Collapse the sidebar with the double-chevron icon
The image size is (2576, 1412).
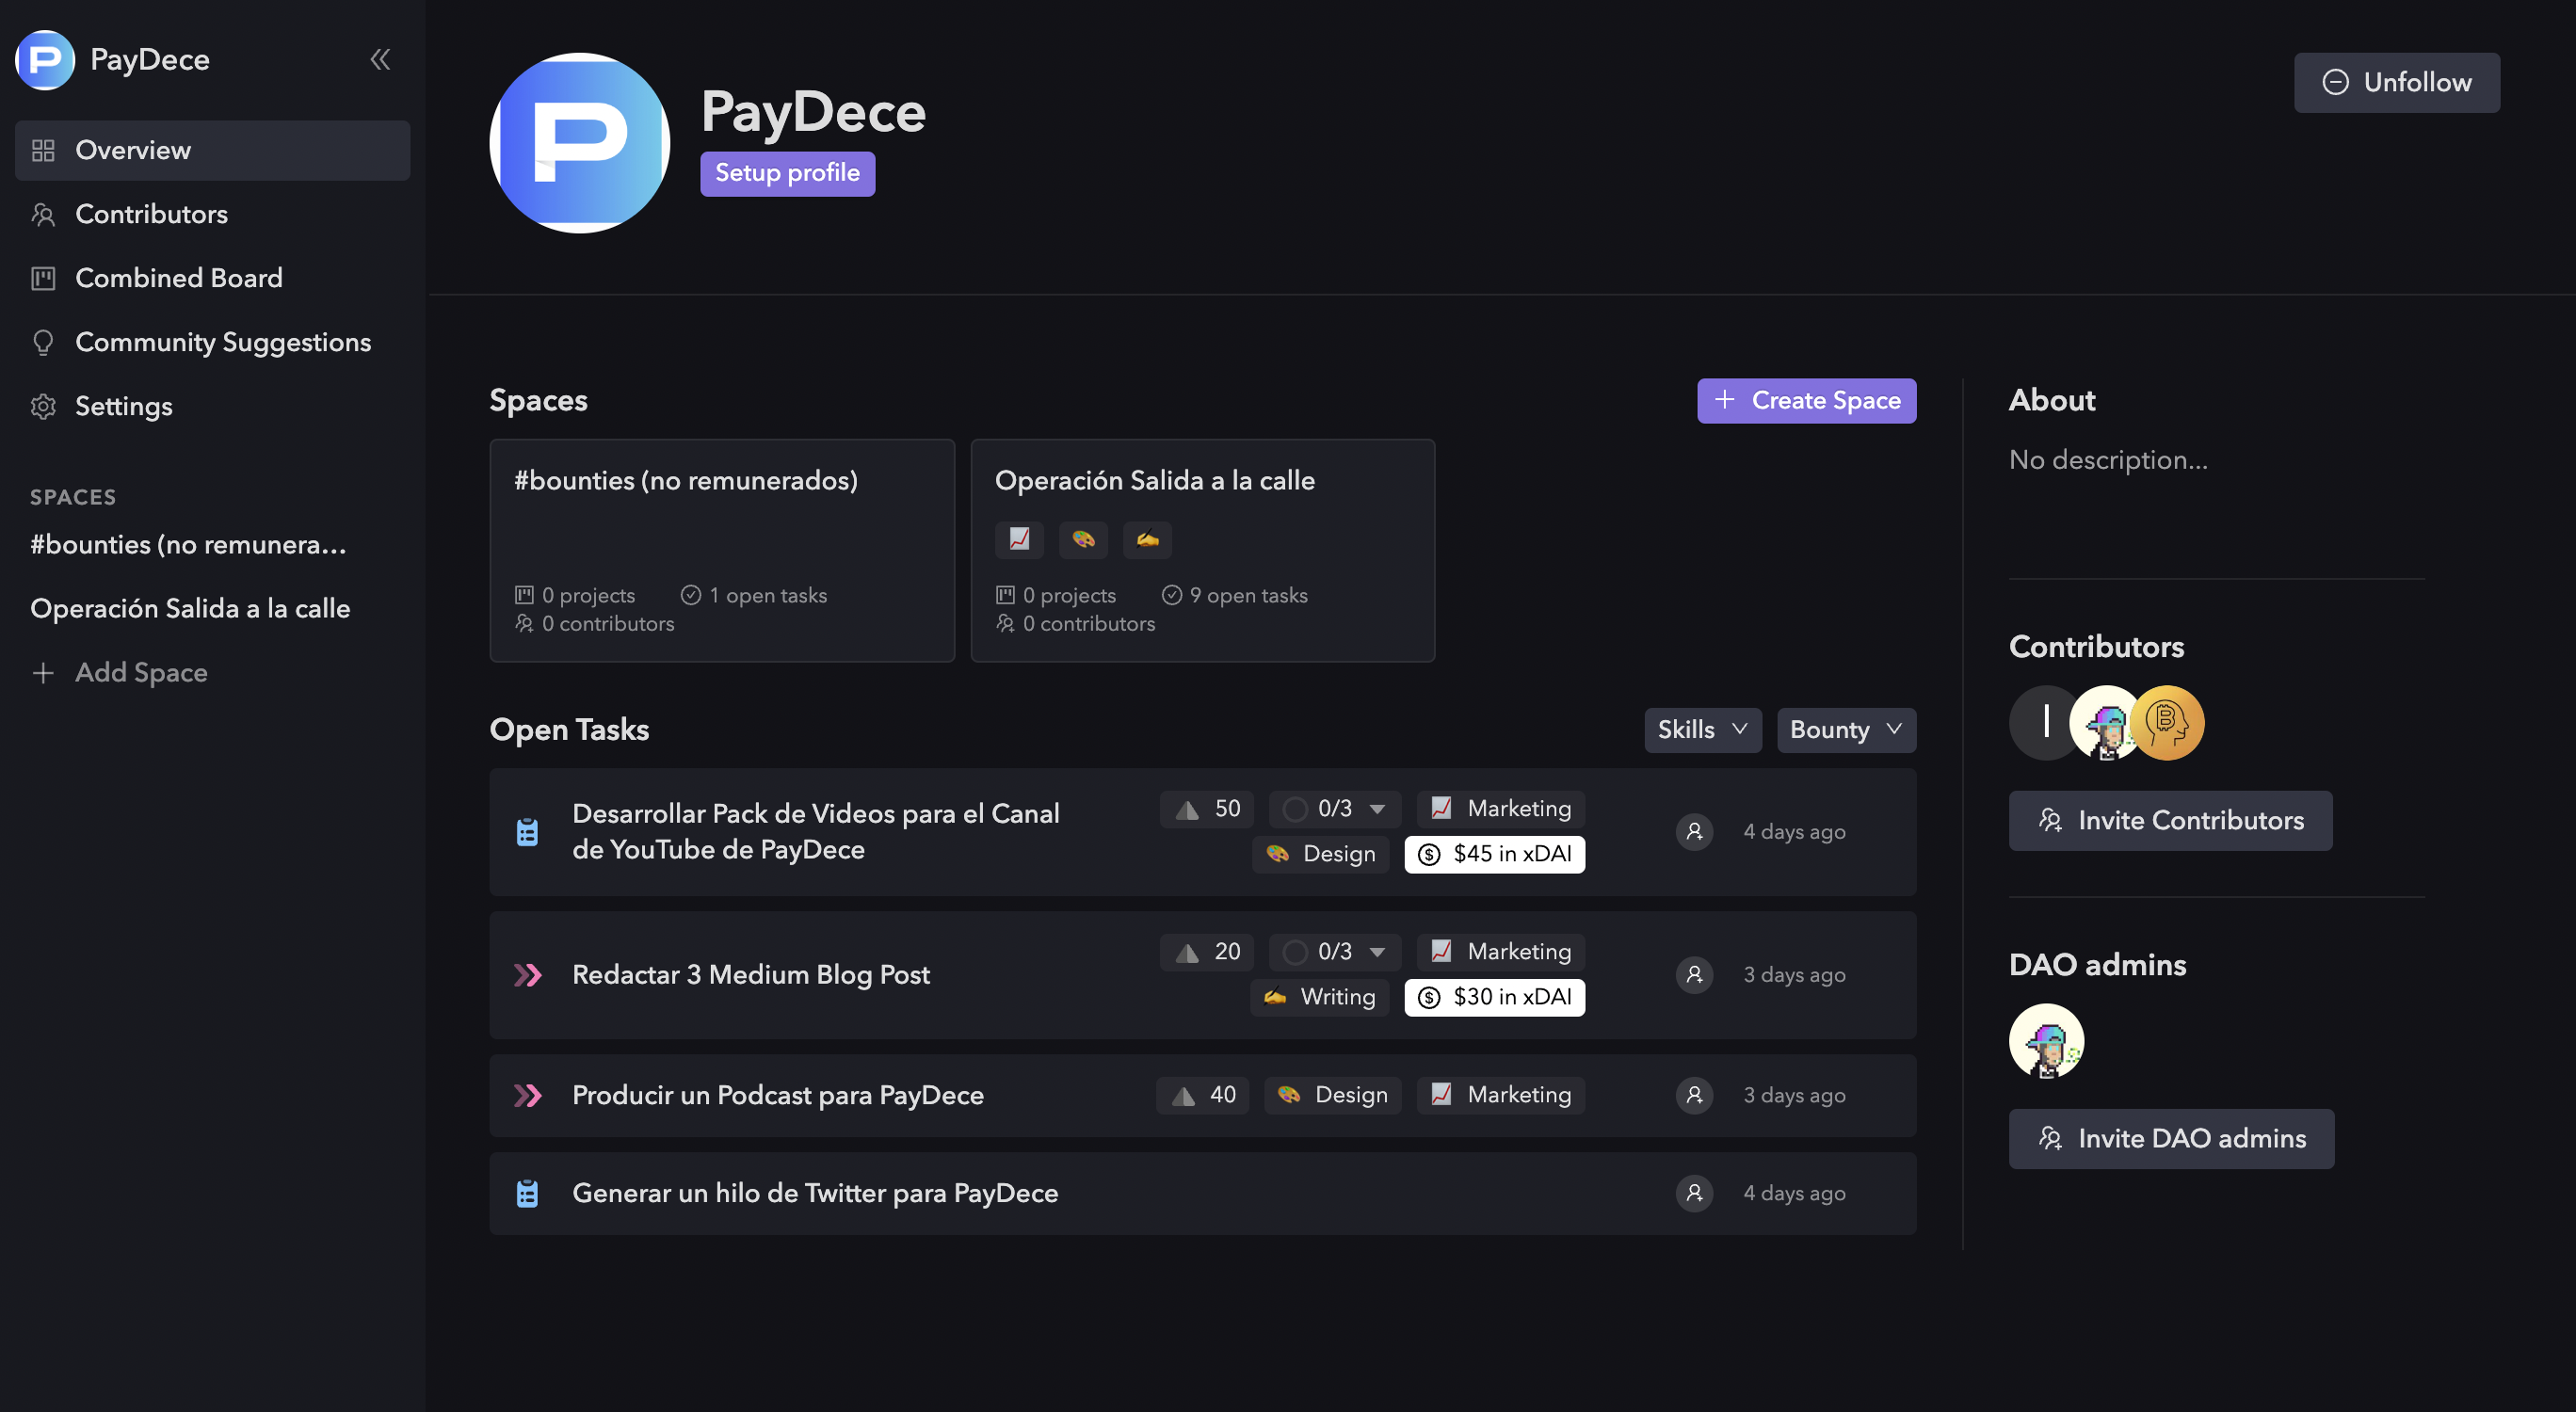pos(380,60)
